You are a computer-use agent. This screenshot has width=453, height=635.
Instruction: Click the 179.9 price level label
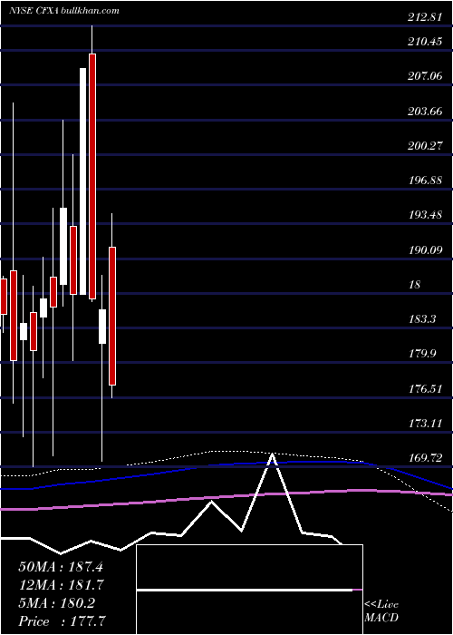[x=422, y=354]
